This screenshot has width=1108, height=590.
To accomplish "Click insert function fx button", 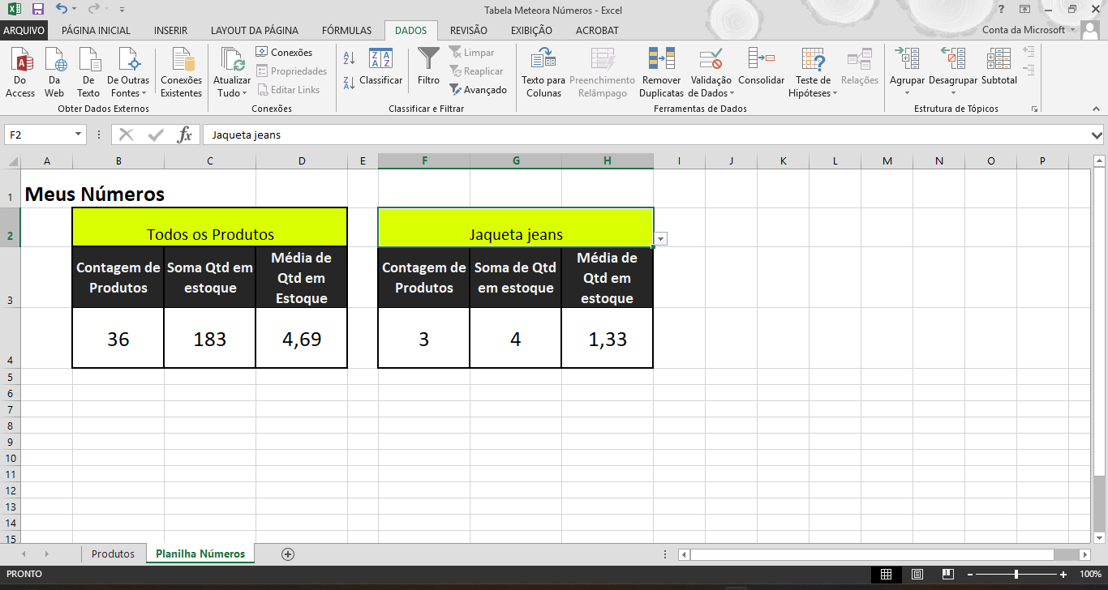I will click(x=185, y=135).
